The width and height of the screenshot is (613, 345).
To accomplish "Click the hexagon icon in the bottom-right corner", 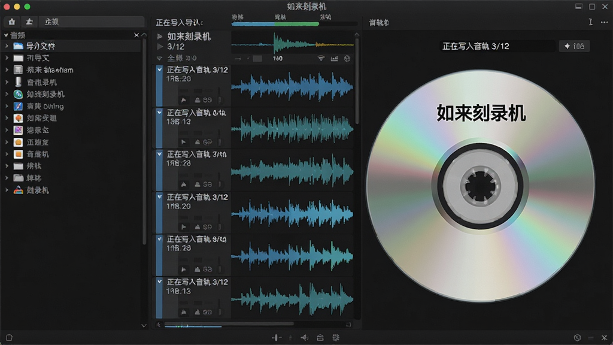I will click(x=577, y=338).
